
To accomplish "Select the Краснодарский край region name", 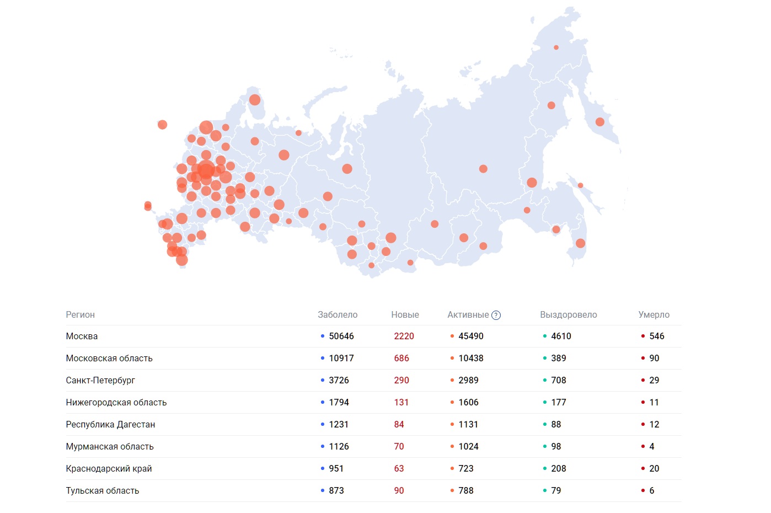I will [x=109, y=469].
